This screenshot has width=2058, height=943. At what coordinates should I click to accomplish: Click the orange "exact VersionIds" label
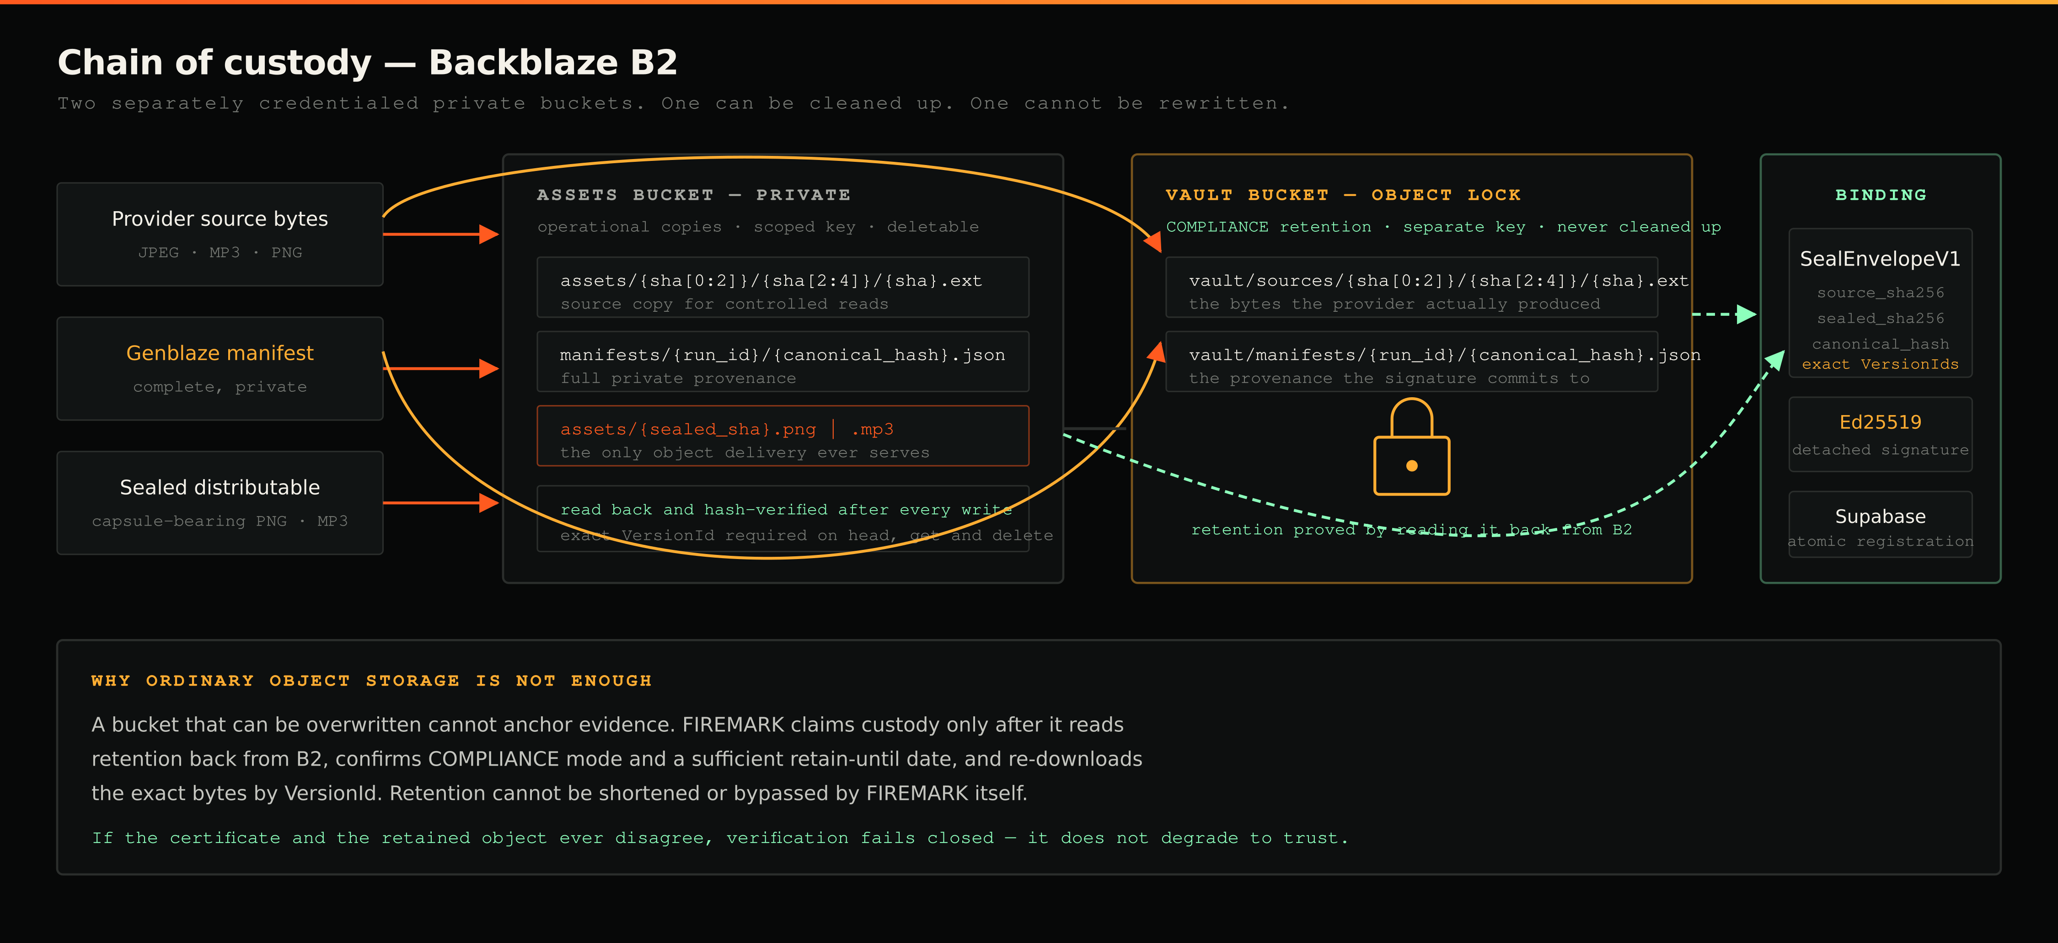pyautogui.click(x=1881, y=364)
